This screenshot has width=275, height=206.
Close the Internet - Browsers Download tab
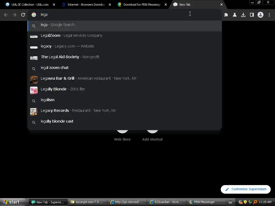[x=110, y=5]
